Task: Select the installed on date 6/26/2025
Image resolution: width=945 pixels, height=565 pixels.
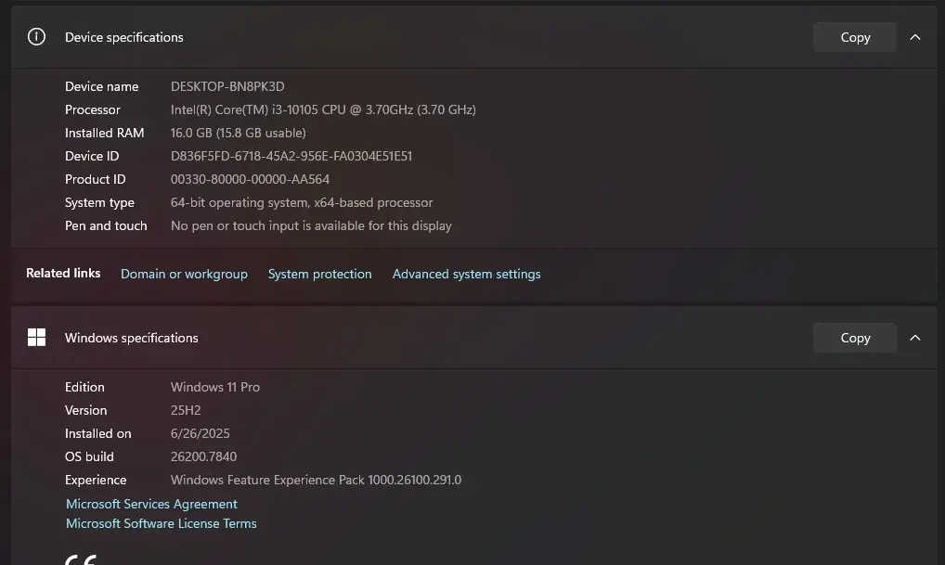Action: (201, 433)
